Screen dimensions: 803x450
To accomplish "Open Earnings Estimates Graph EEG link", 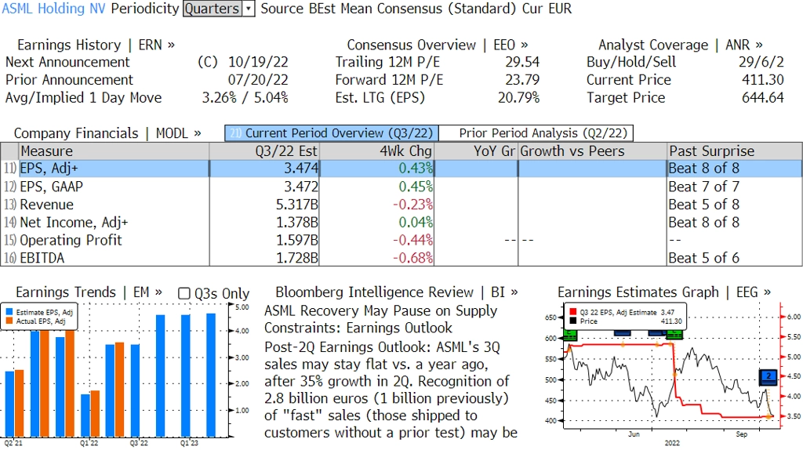I will (x=663, y=292).
